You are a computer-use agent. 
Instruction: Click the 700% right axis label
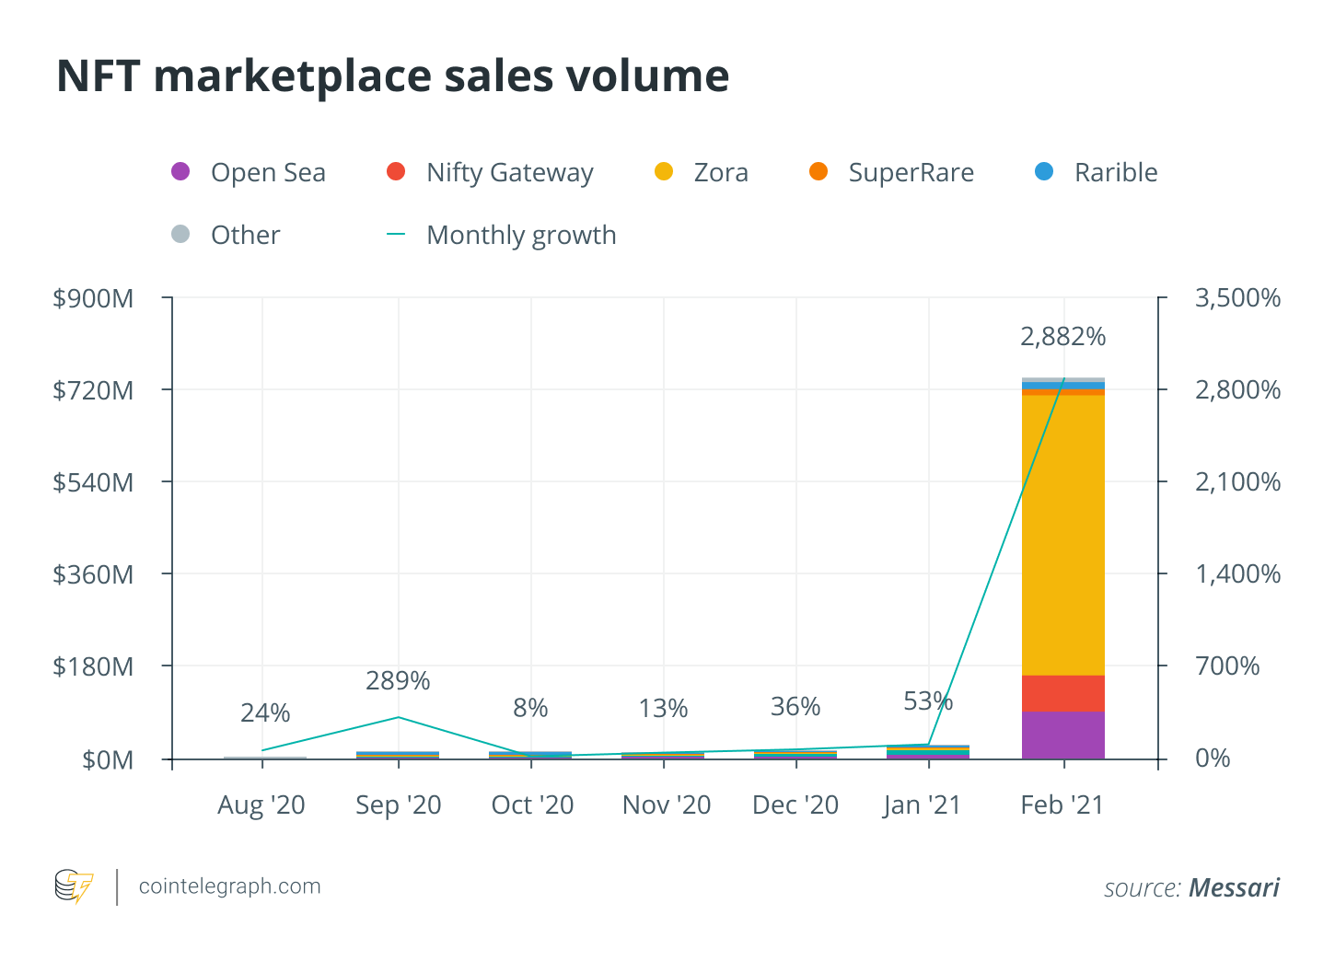(1227, 666)
